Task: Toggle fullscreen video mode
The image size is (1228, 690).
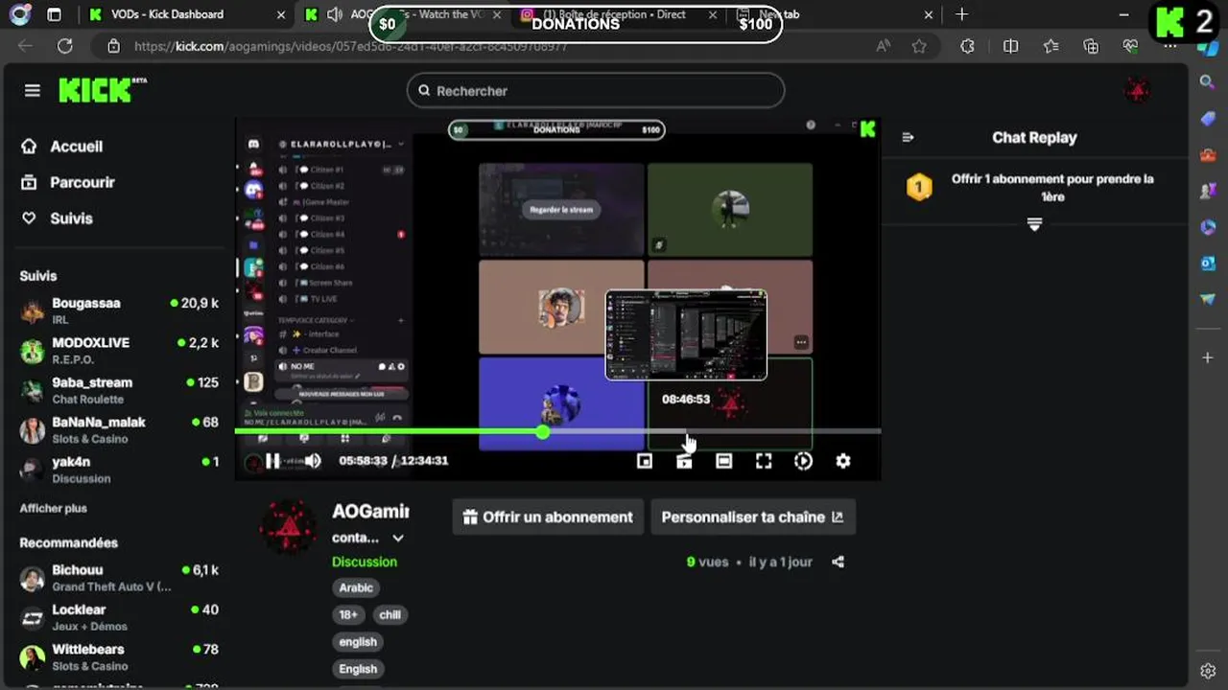Action: (764, 461)
